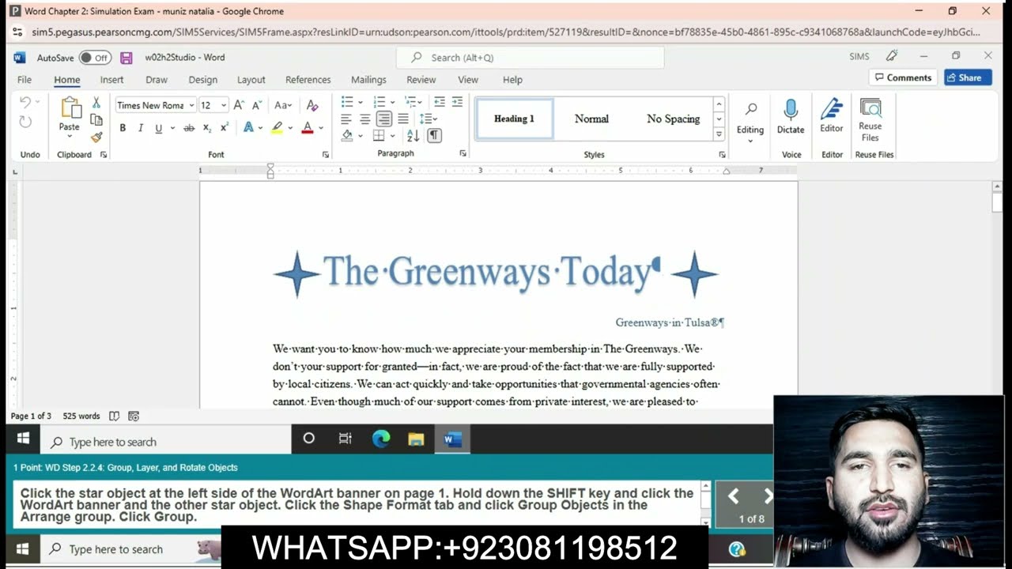Open font color dropdown arrow
Viewport: 1012px width, 569px height.
[320, 128]
